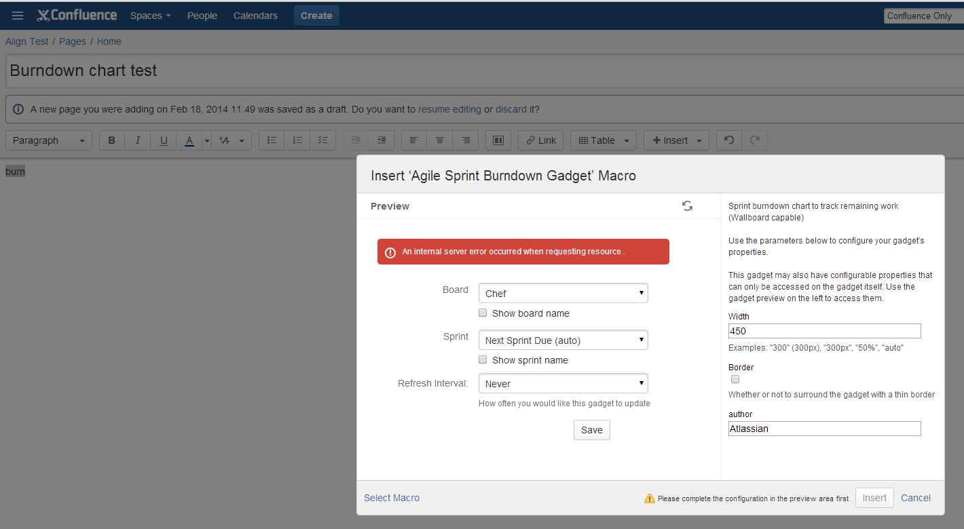Viewport: 964px width, 529px height.
Task: Click the Create button
Action: 316,16
